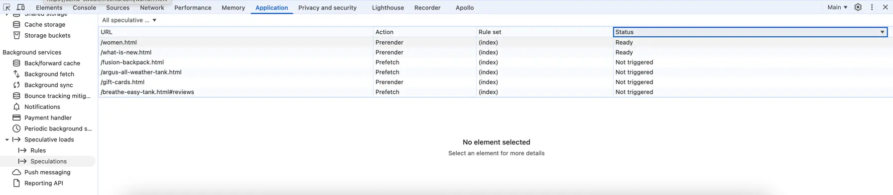This screenshot has height=195, width=893.
Task: Click the Payment handler card icon
Action: (16, 118)
